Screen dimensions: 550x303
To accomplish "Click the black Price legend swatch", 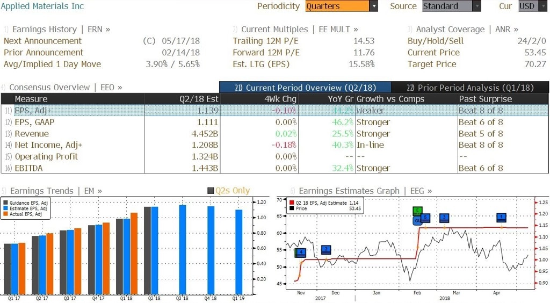I will [x=292, y=208].
